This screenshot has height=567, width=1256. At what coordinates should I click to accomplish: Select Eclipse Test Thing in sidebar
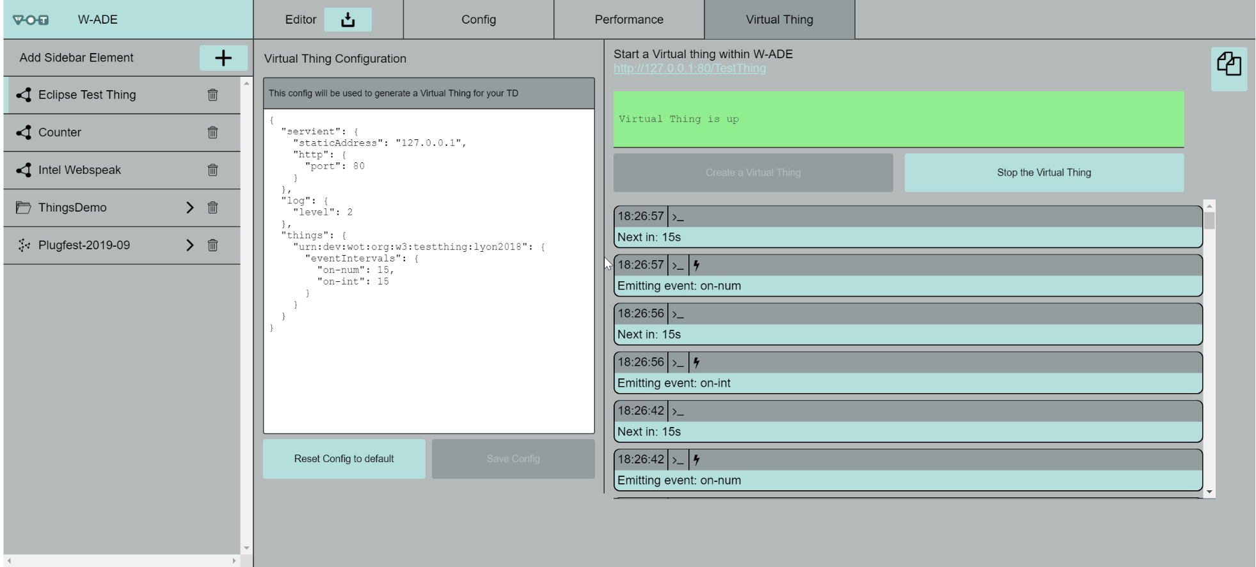tap(122, 95)
